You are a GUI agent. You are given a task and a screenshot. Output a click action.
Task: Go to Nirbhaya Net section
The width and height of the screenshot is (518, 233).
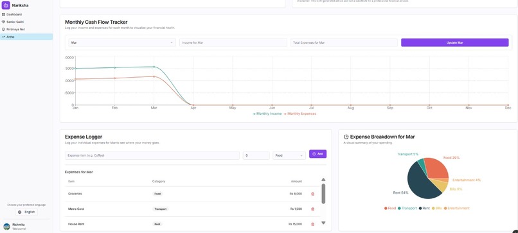(26, 30)
